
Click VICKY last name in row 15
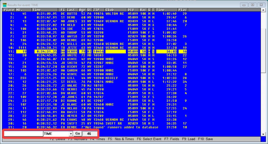(x=72, y=67)
